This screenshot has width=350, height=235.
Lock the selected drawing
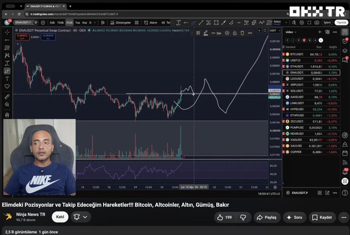click(235, 33)
